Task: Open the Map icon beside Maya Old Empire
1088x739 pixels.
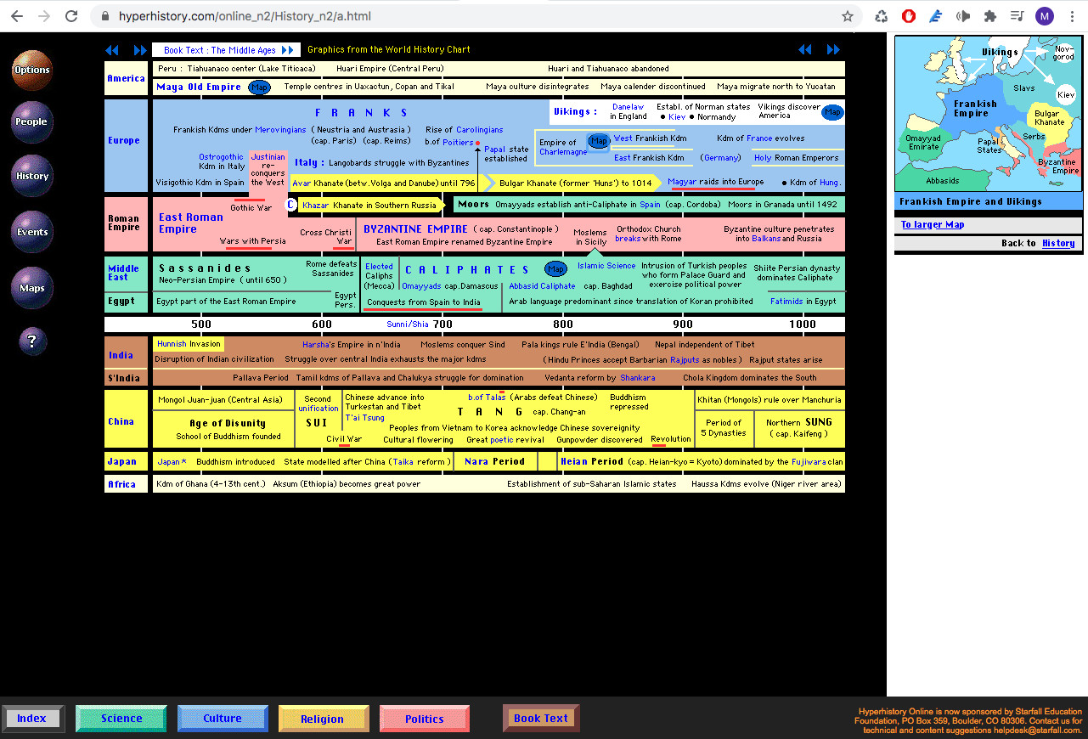Action: [x=259, y=87]
